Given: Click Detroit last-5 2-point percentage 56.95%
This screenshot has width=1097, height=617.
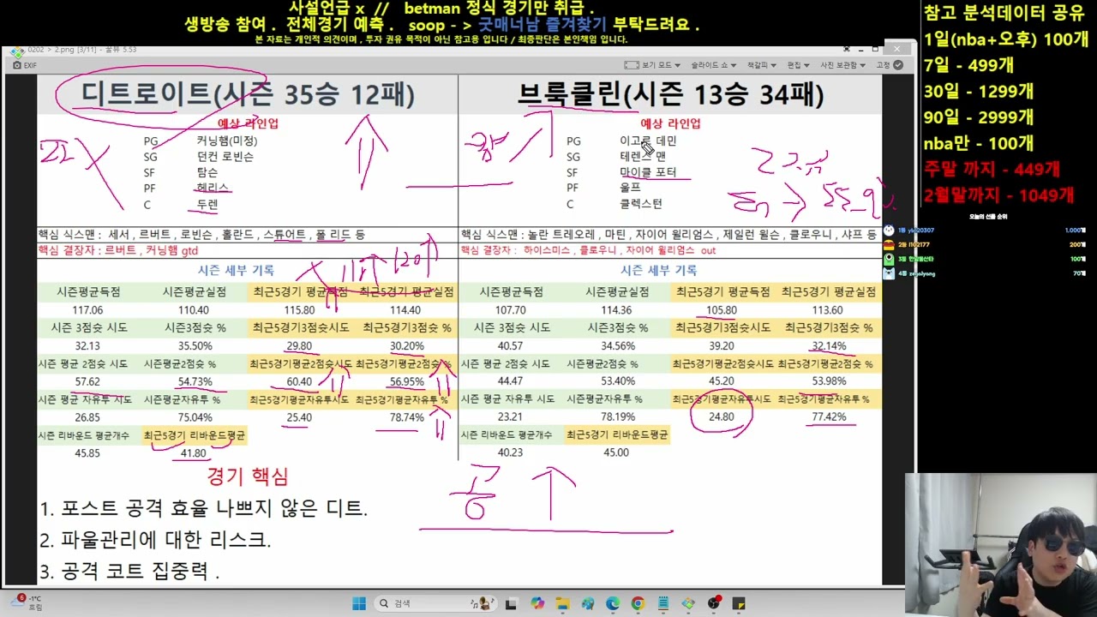Looking at the screenshot, I should [x=406, y=382].
